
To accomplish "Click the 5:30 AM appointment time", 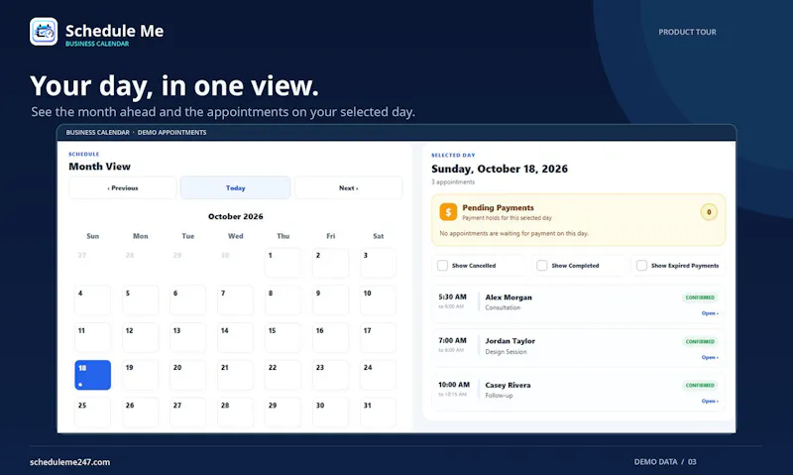I will point(452,297).
